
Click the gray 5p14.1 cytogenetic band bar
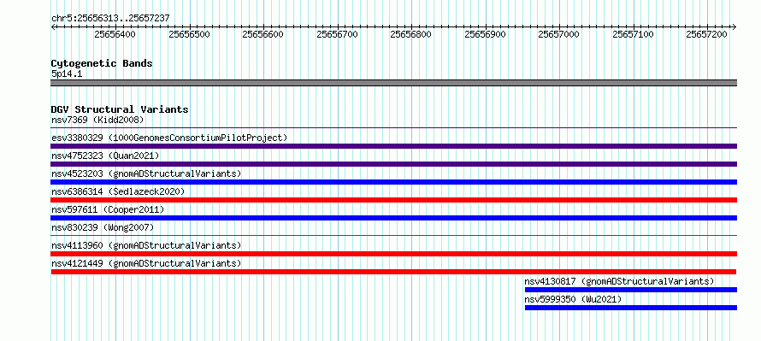click(394, 83)
